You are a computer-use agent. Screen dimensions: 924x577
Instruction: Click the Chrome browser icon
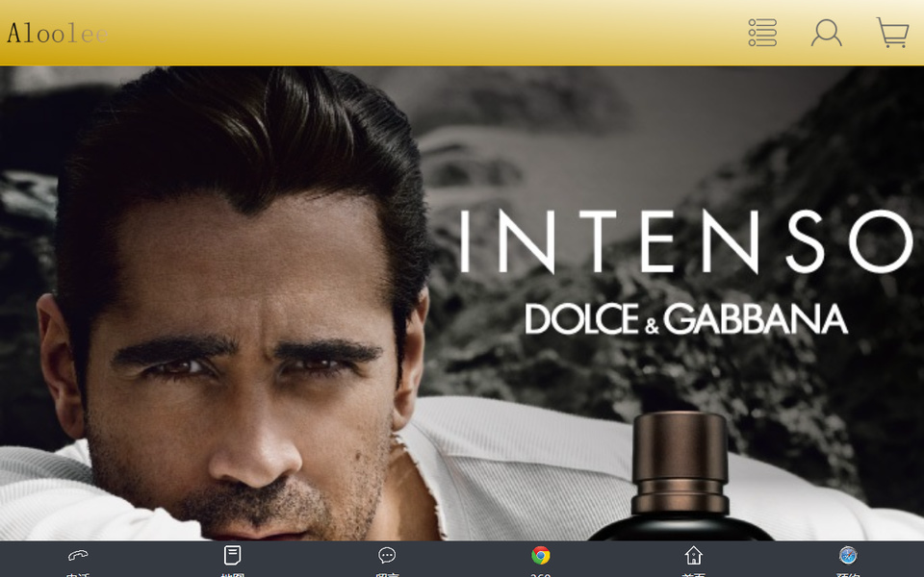coord(541,555)
